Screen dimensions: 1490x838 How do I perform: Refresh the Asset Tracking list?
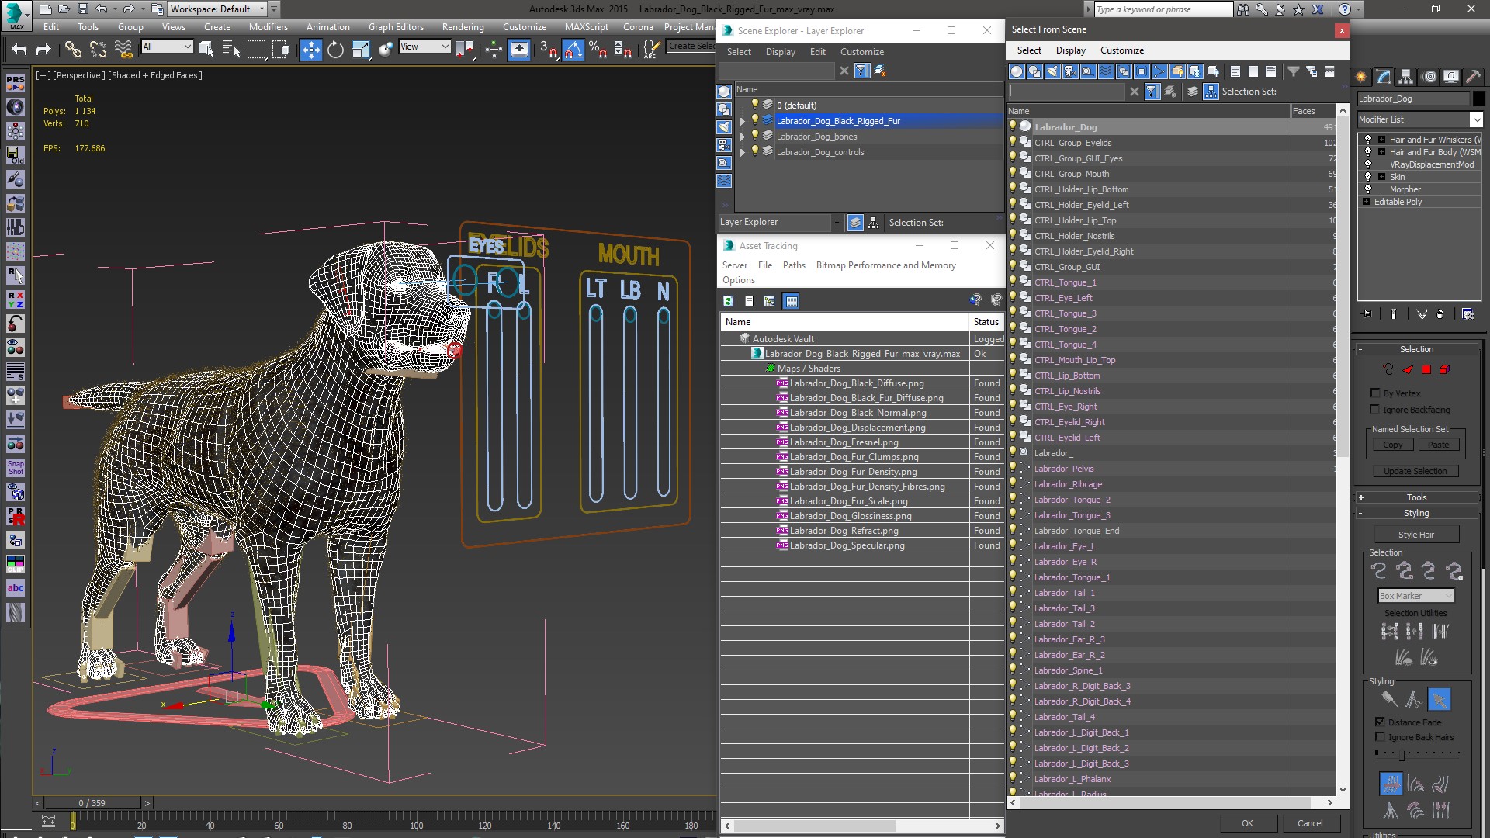(x=728, y=301)
